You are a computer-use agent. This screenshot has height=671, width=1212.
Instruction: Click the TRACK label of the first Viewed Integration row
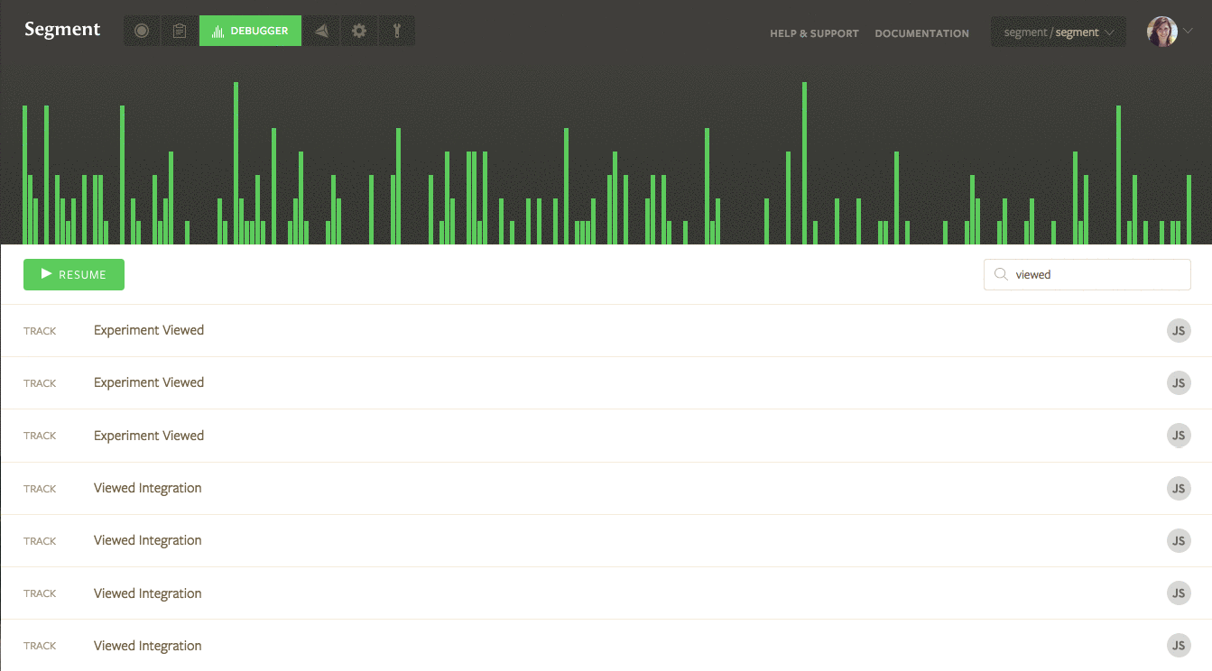pos(40,489)
